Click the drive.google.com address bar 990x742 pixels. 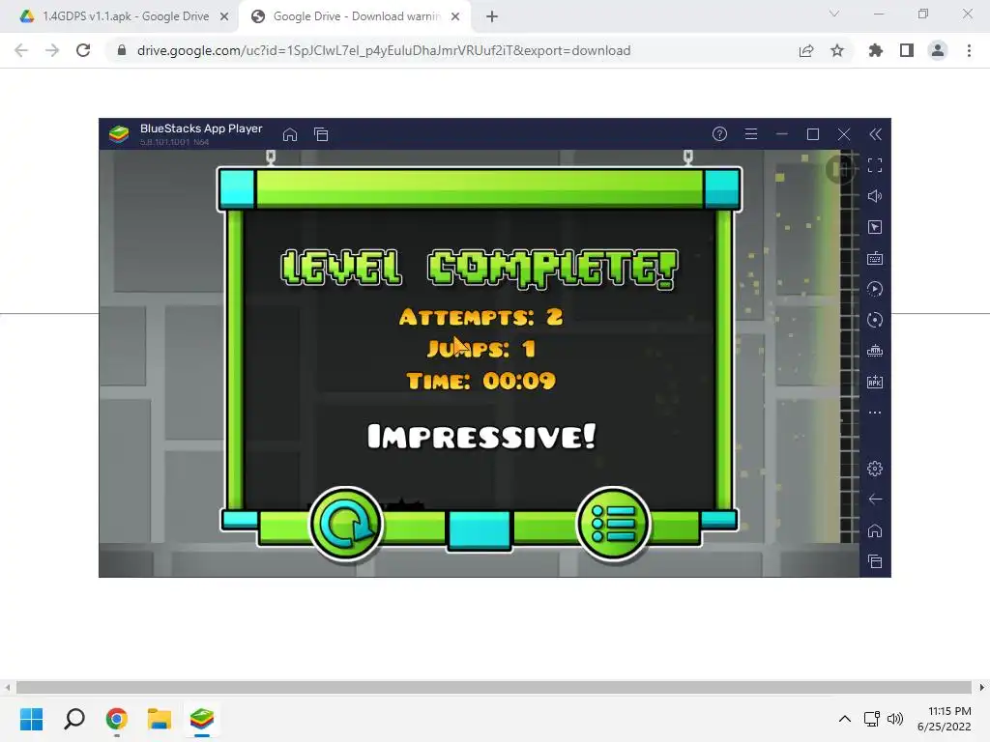(x=384, y=50)
